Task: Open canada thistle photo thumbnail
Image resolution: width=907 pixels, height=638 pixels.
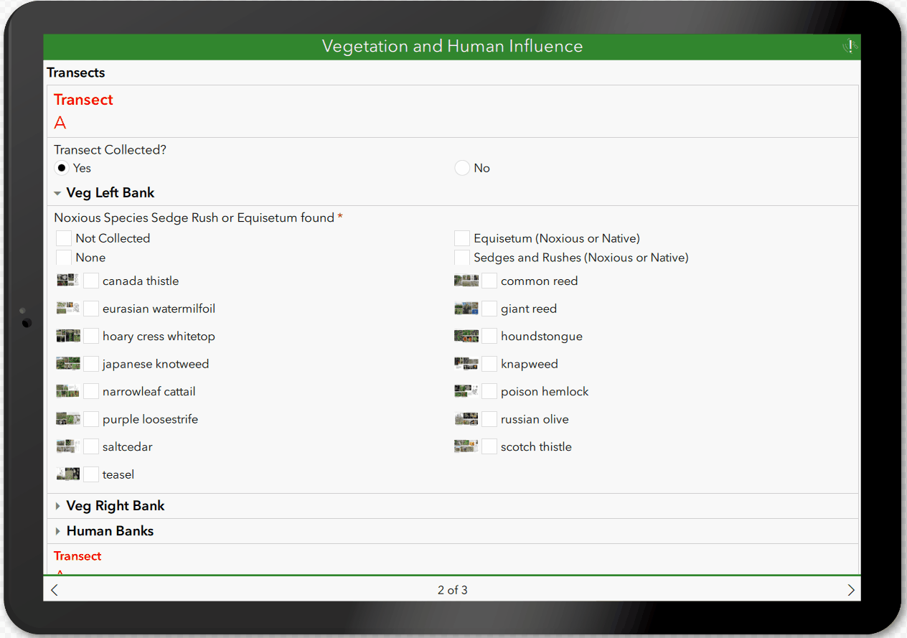Action: click(x=67, y=281)
